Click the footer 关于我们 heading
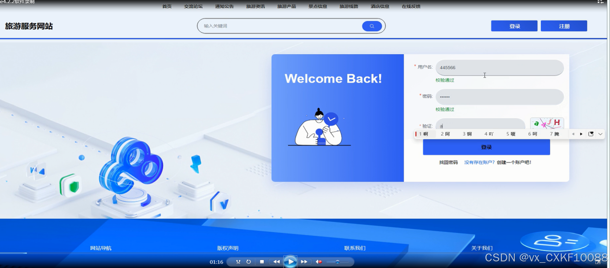The height and width of the screenshot is (268, 610). coord(482,248)
